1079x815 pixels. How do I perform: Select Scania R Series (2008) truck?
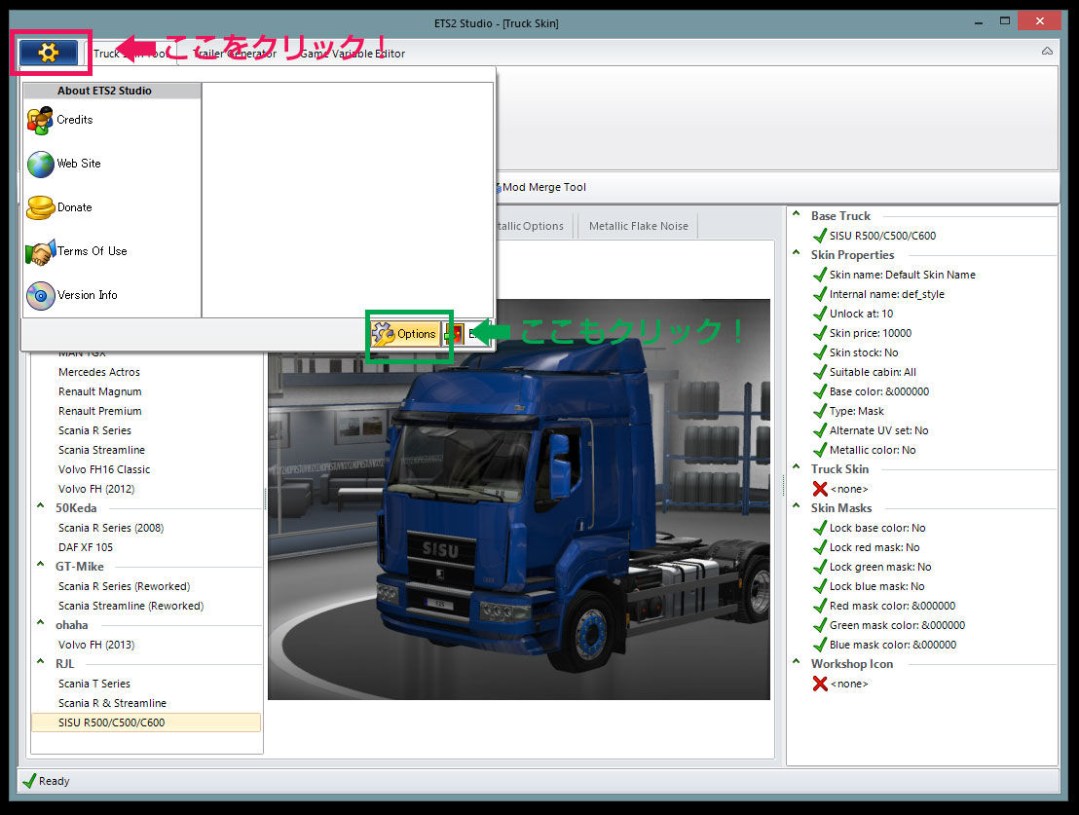(x=111, y=528)
